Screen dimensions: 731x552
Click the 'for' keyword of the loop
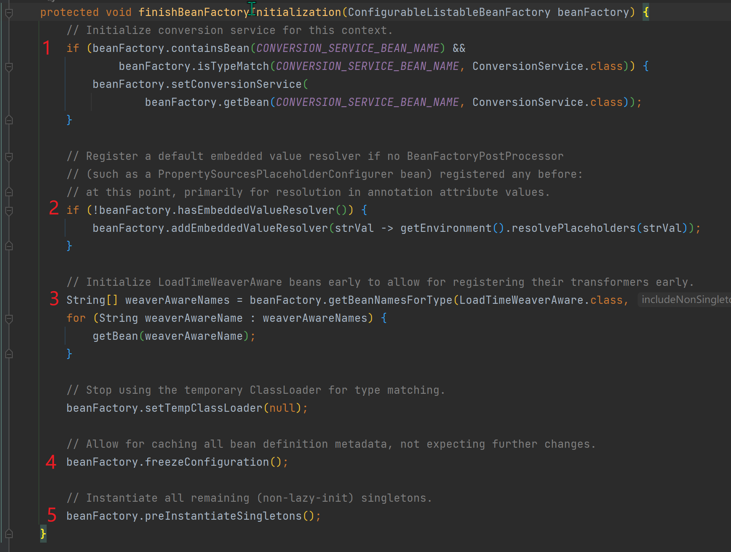76,318
